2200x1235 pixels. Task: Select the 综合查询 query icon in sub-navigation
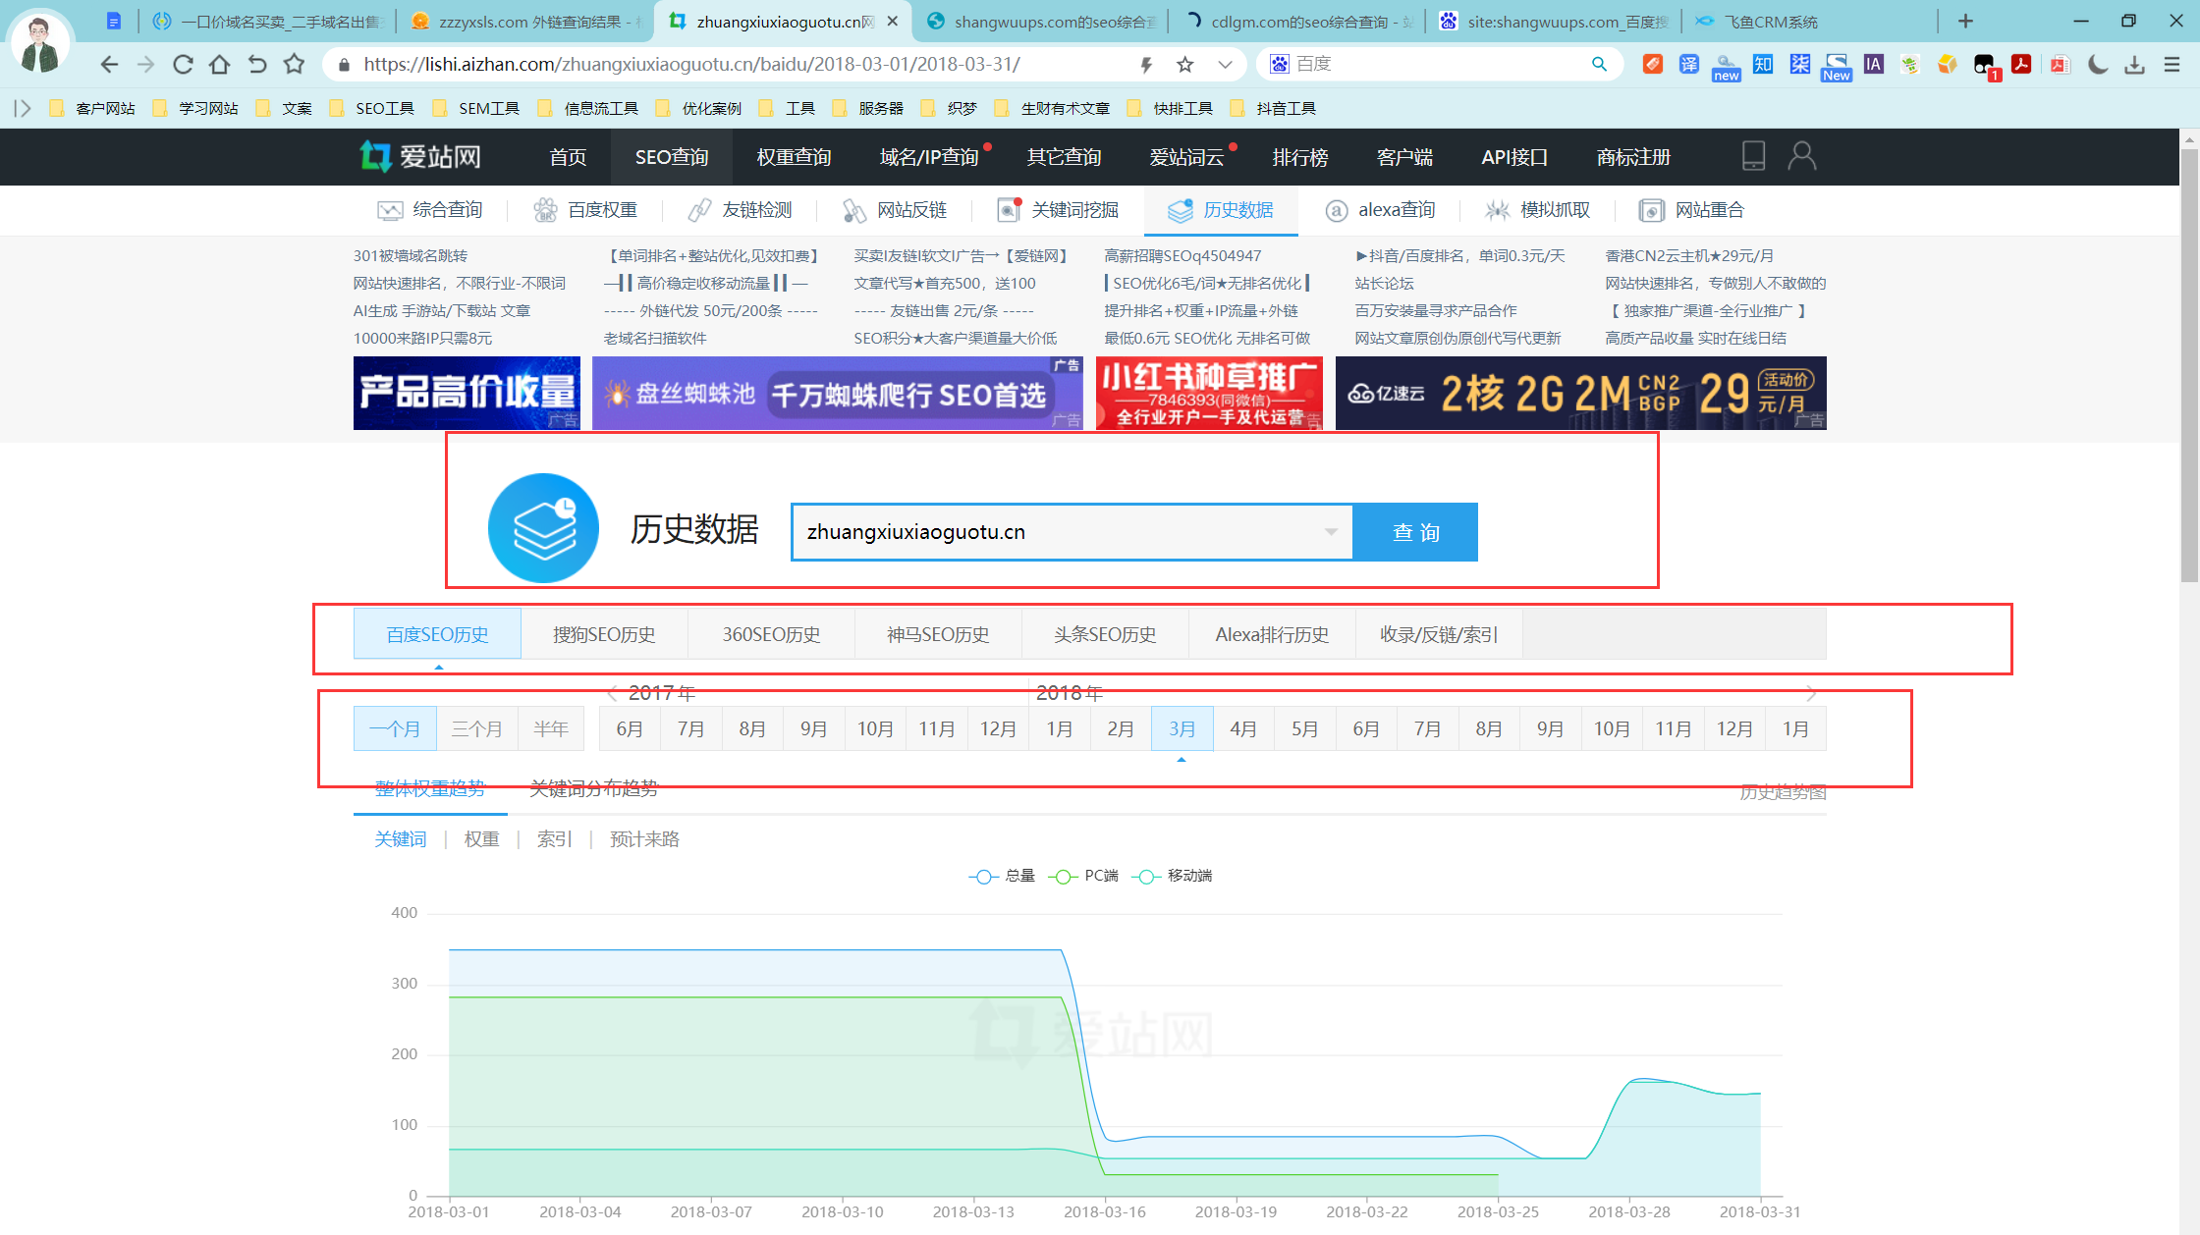click(391, 209)
